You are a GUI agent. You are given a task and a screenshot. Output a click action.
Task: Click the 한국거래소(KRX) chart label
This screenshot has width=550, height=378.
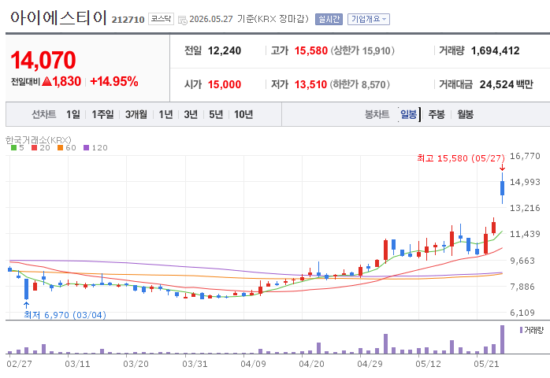(39, 140)
